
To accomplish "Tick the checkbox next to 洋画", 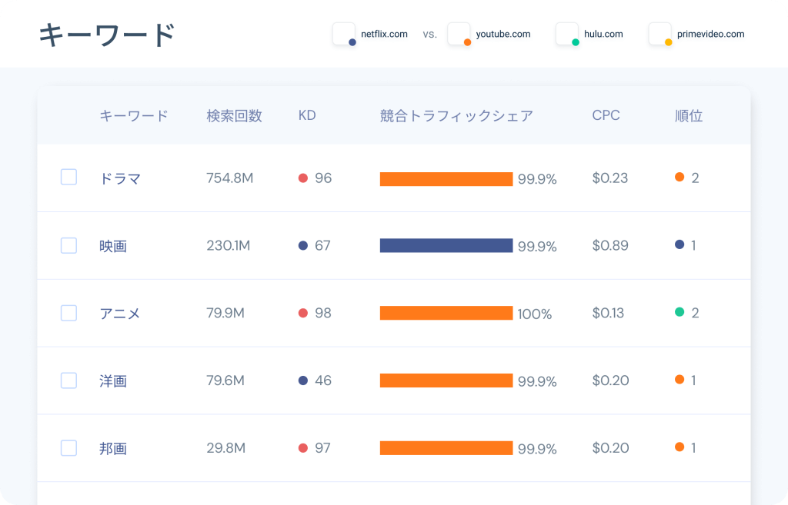I will (68, 380).
